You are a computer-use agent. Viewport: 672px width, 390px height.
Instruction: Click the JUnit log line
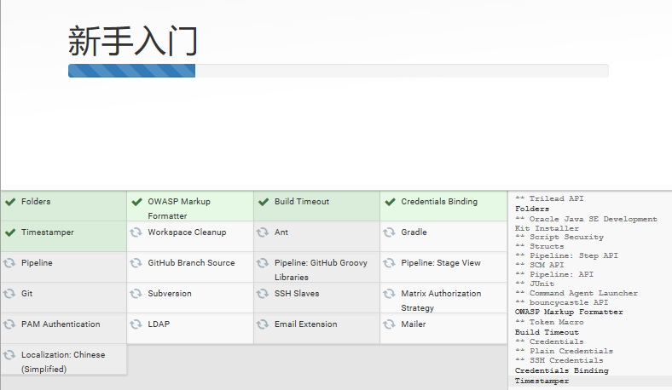point(535,284)
